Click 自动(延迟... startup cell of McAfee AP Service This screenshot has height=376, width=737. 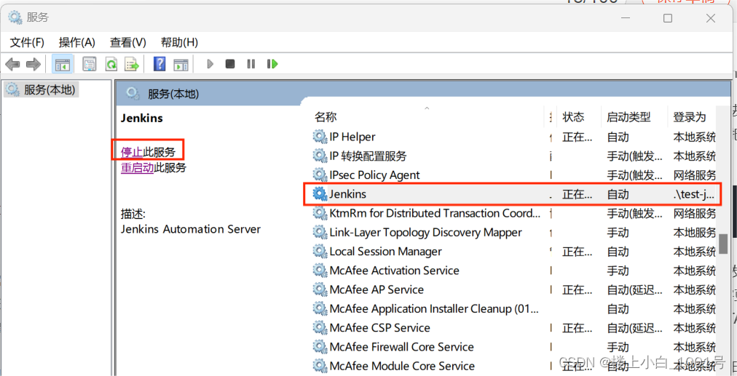point(634,289)
